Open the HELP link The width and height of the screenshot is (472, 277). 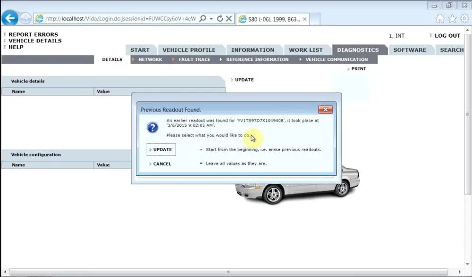point(16,47)
